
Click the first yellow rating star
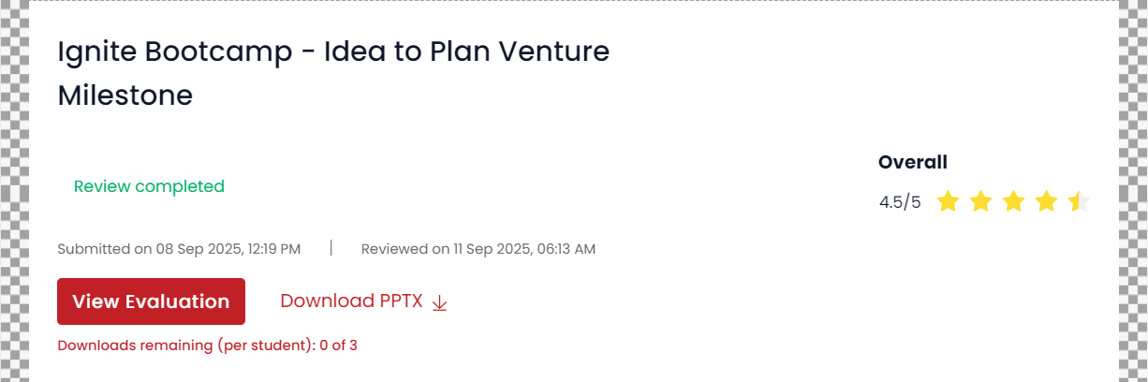click(x=948, y=201)
